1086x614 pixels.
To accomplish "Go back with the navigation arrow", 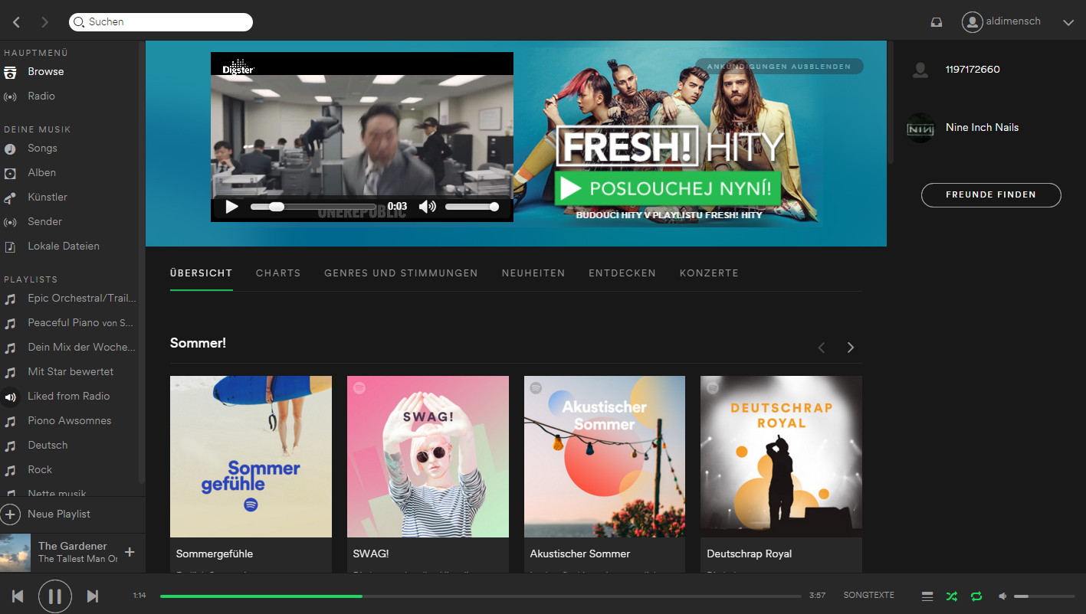I will pyautogui.click(x=17, y=22).
